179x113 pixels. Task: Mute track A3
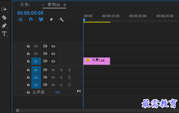53,85
